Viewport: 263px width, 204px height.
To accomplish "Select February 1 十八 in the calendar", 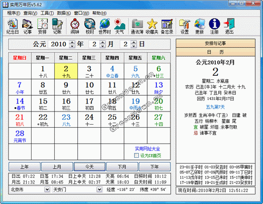I will point(43,71).
